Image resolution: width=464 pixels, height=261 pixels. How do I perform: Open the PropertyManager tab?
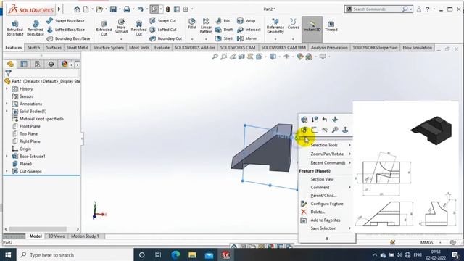24,64
